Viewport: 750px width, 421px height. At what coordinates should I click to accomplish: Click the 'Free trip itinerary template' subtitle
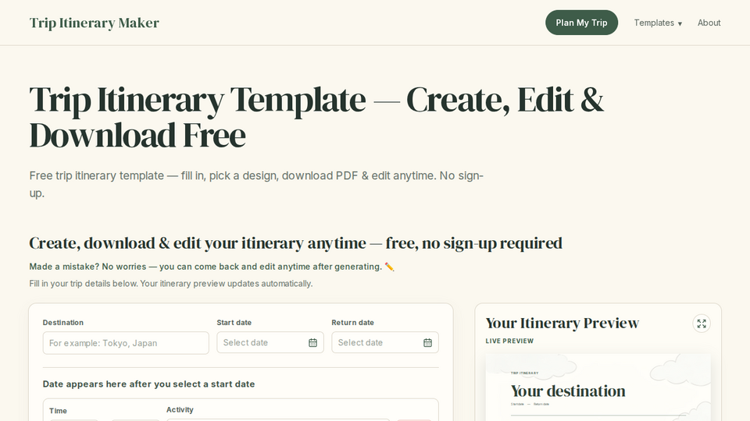[256, 184]
